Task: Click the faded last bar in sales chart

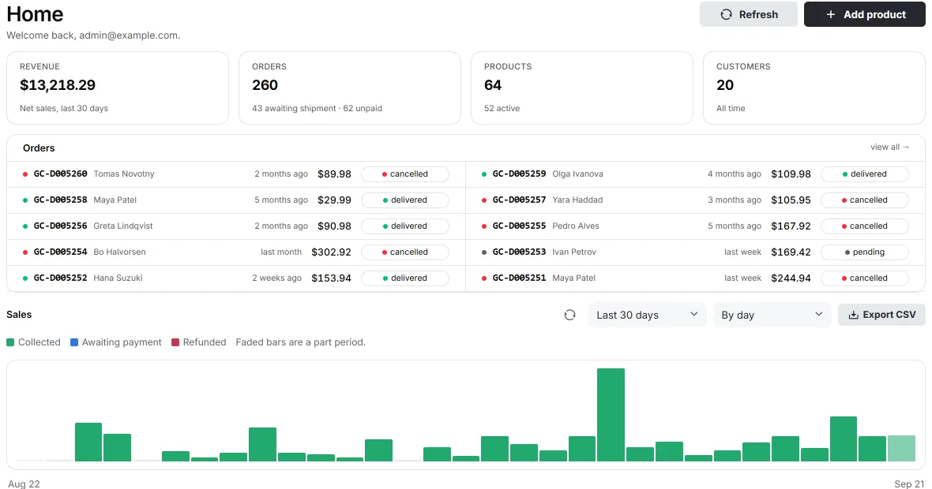Action: pyautogui.click(x=901, y=448)
